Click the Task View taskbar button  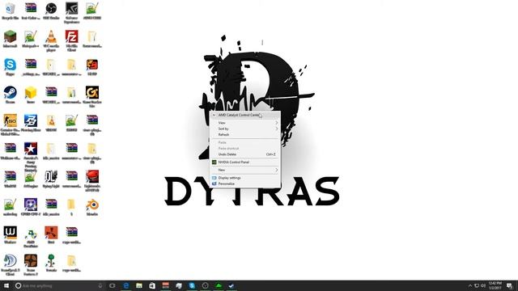[113, 285]
